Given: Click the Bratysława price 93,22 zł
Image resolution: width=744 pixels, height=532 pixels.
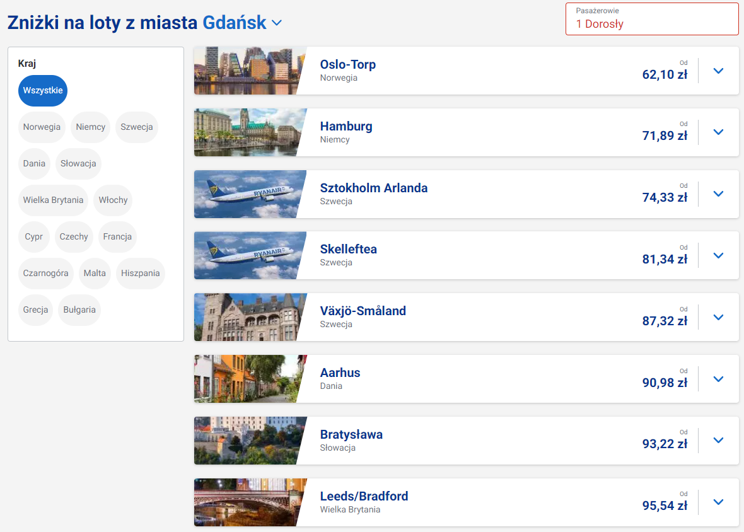Looking at the screenshot, I should click(665, 444).
